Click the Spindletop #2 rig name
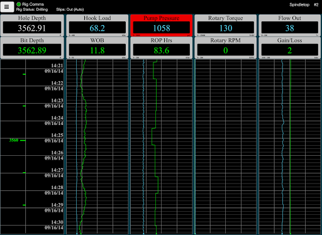Viewport: 322px width, 235px height. (x=304, y=4)
